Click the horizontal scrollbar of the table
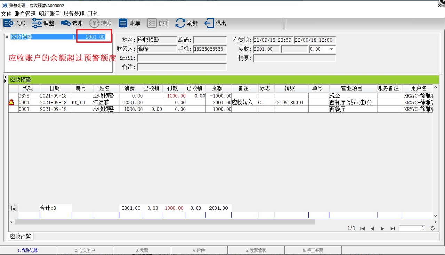 (164, 222)
